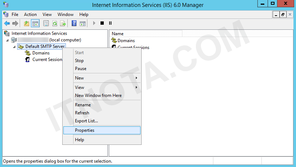The height and width of the screenshot is (167, 296).
Task: Click the application icon in title bar
Action: [6, 4]
